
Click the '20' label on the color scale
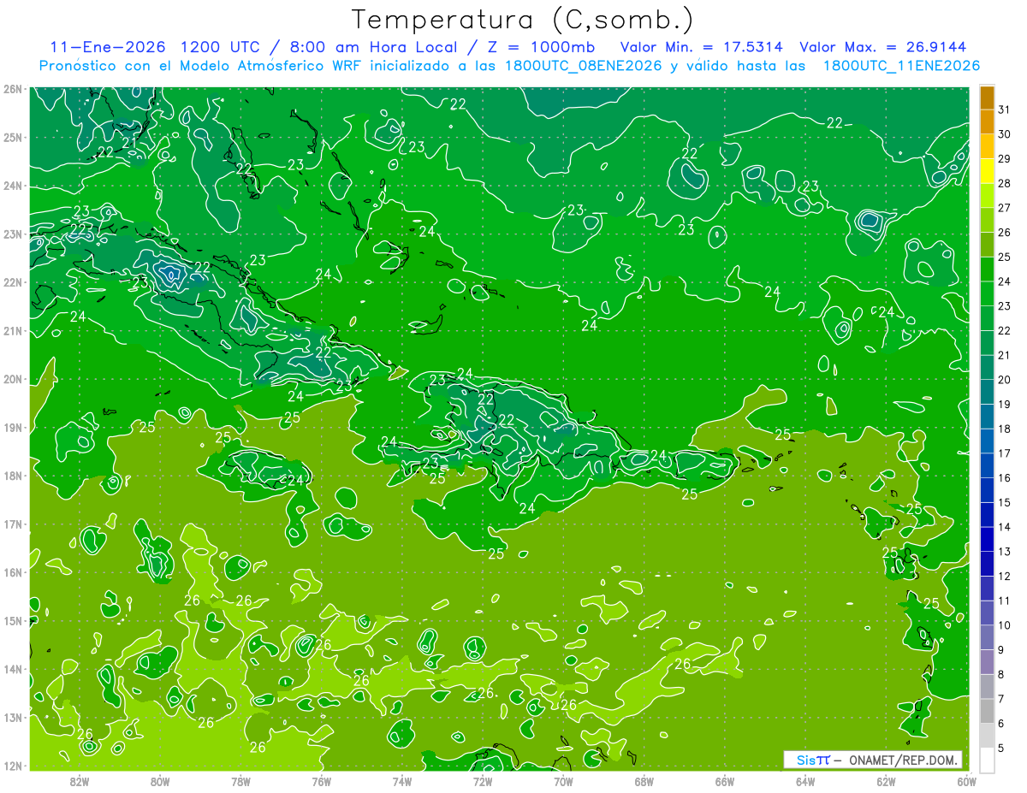1004,380
